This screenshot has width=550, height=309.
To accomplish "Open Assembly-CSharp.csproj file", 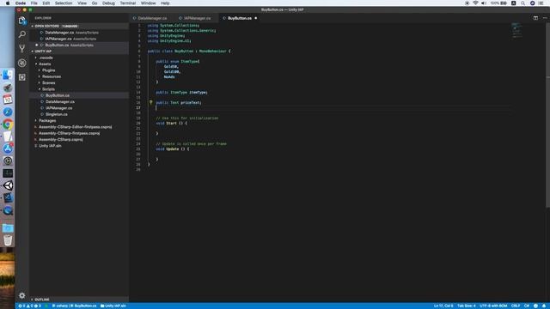I will 60,139.
